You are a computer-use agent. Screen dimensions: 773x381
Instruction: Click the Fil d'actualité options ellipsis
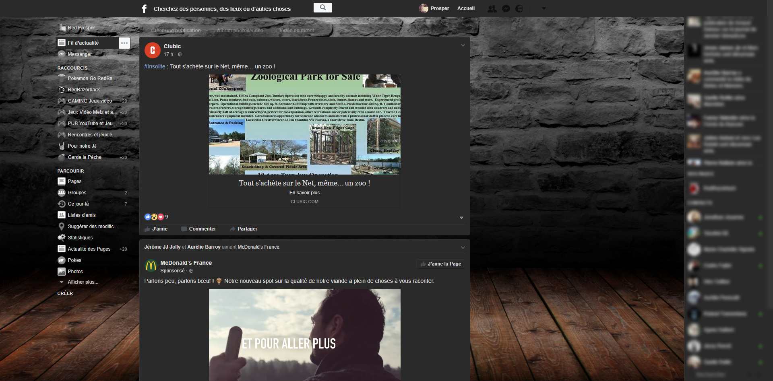pos(124,43)
